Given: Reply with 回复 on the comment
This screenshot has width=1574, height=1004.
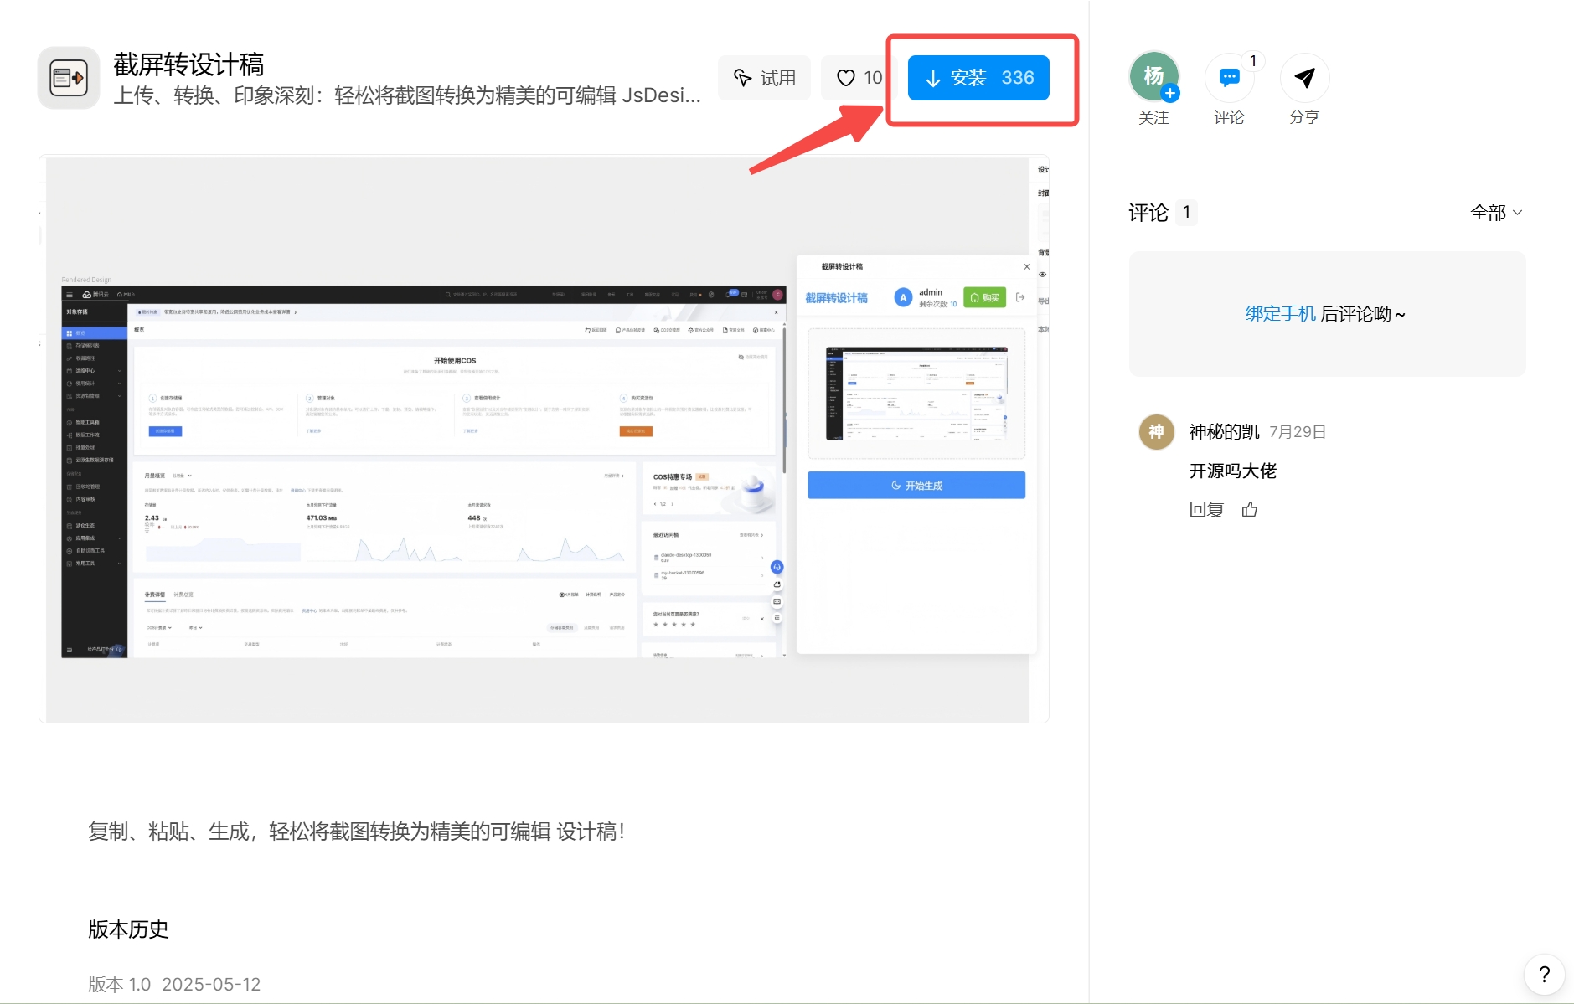Looking at the screenshot, I should tap(1206, 510).
